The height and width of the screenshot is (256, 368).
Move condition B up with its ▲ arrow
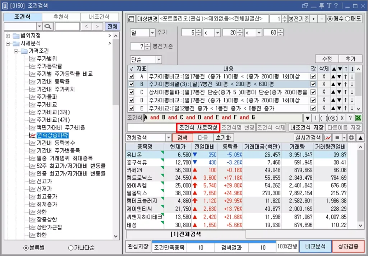[x=333, y=84]
